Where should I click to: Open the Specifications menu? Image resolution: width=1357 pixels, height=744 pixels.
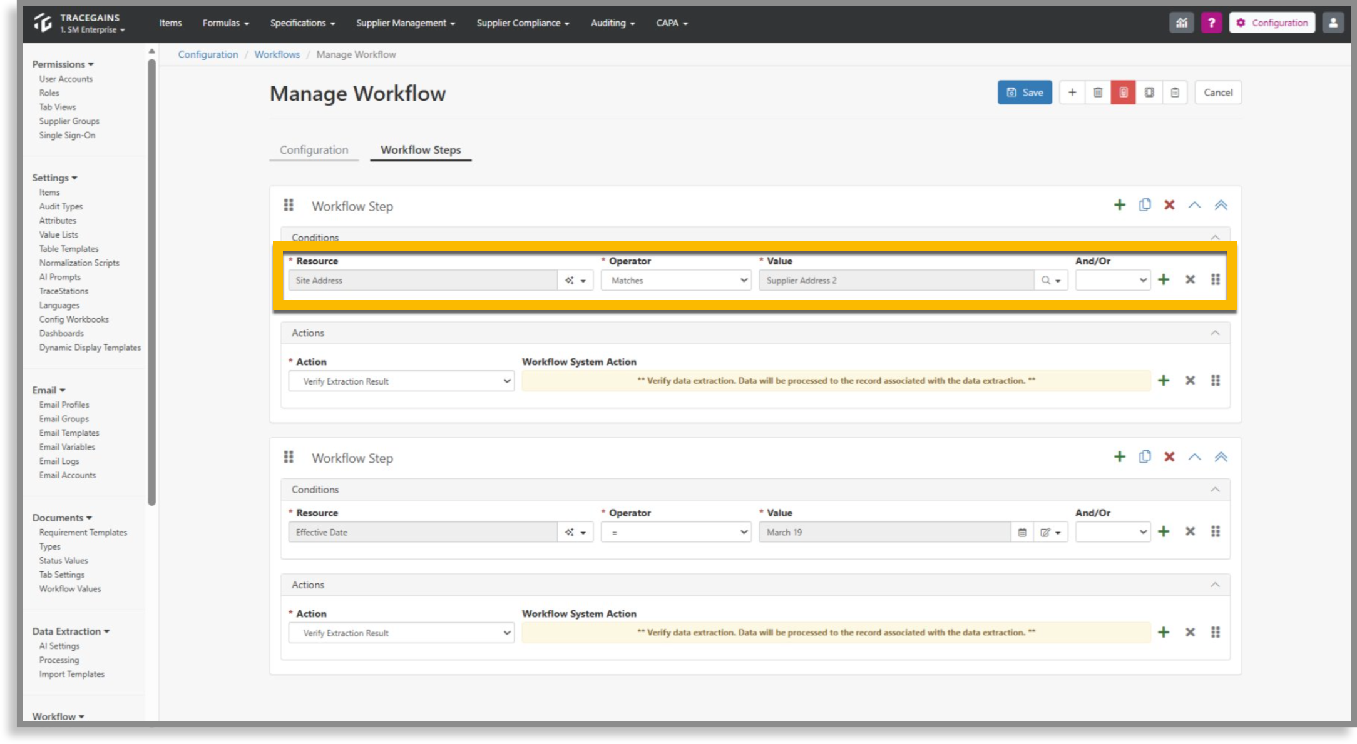tap(303, 23)
